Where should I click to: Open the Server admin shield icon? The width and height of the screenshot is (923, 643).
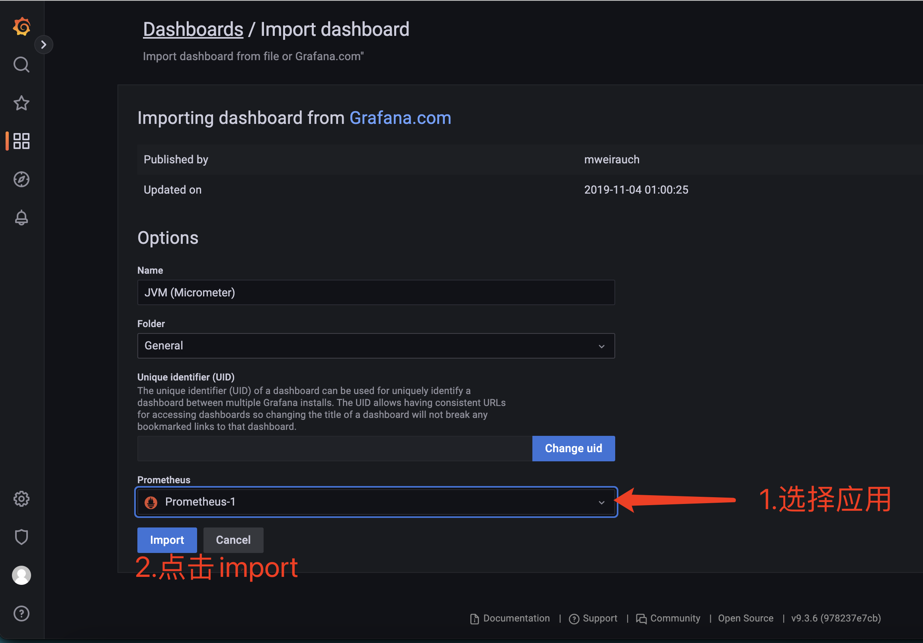tap(22, 537)
